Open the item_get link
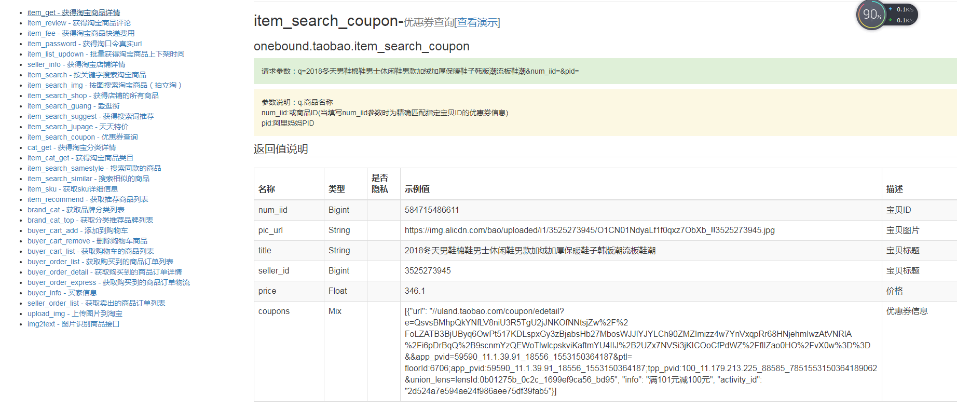 point(74,12)
